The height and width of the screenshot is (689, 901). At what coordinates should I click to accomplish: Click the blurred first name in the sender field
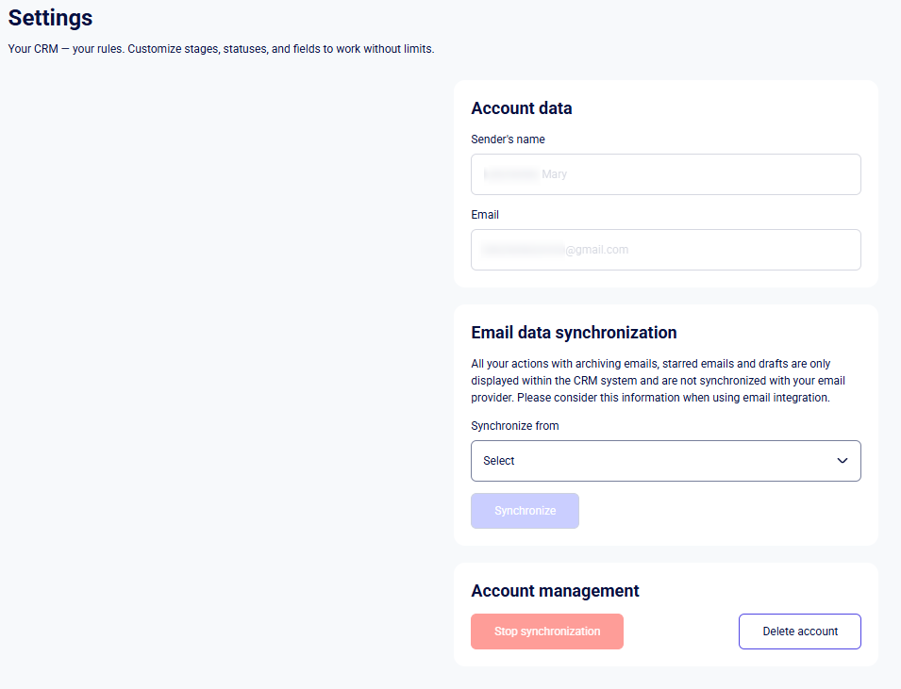tap(510, 174)
